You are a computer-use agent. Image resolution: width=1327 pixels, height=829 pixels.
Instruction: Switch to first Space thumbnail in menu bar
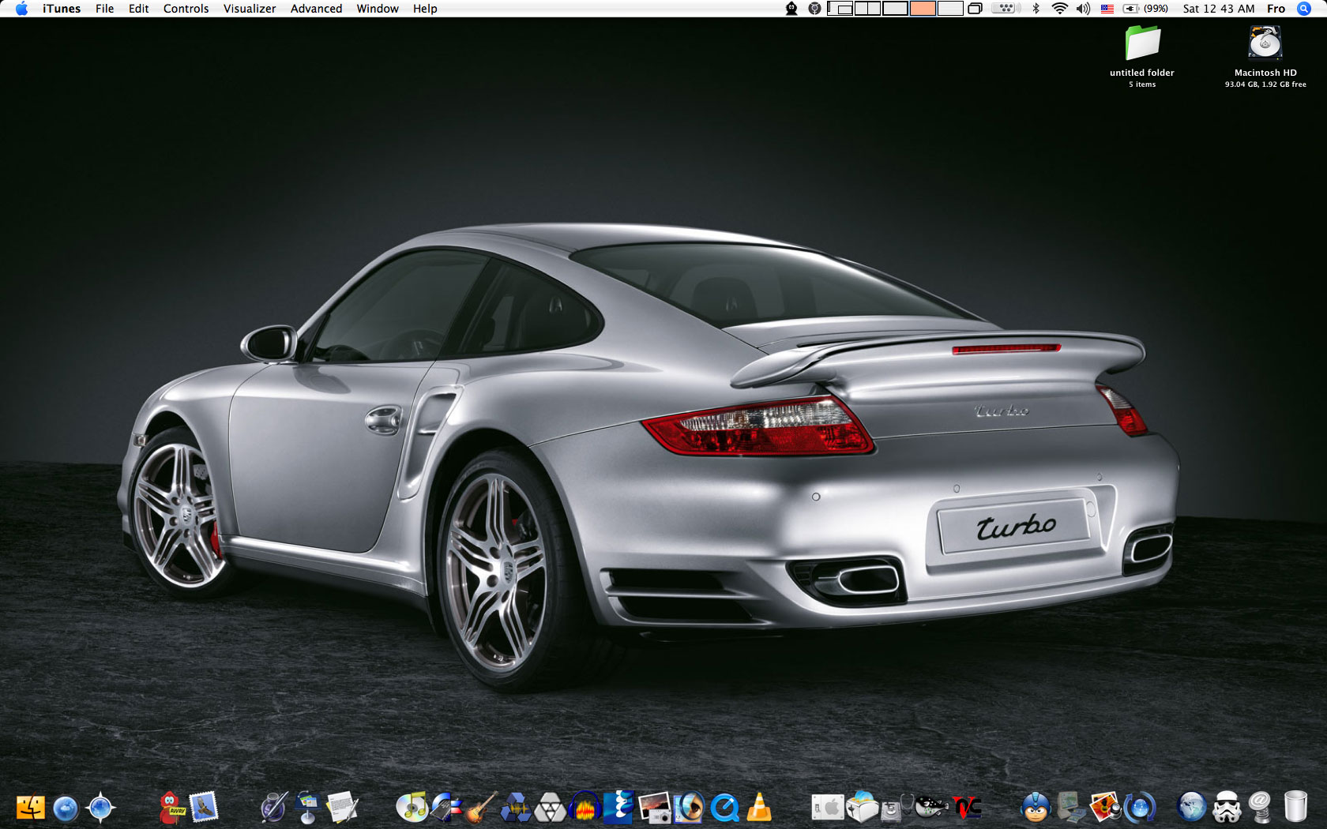pos(840,9)
